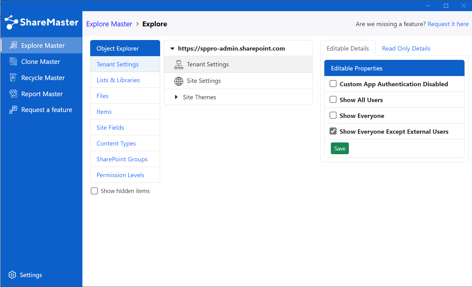Open Clone Master in the sidebar
472x287 pixels.
(x=42, y=61)
